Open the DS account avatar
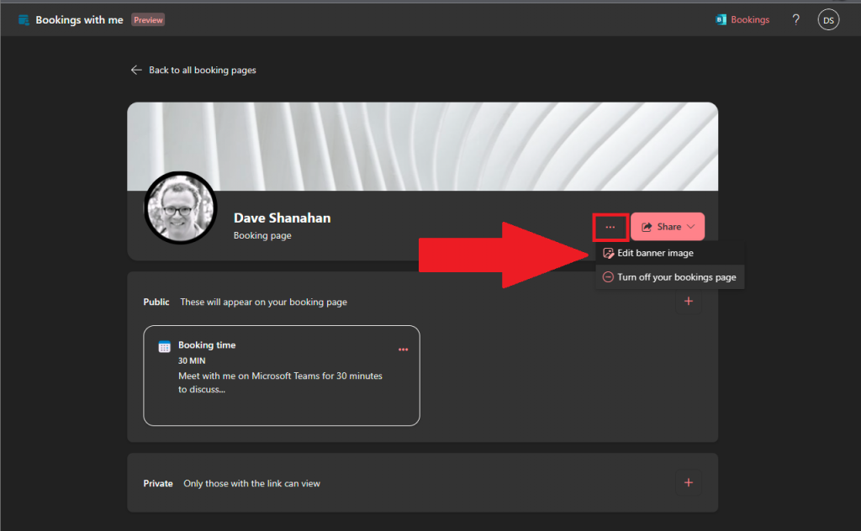The width and height of the screenshot is (861, 531). pyautogui.click(x=828, y=20)
